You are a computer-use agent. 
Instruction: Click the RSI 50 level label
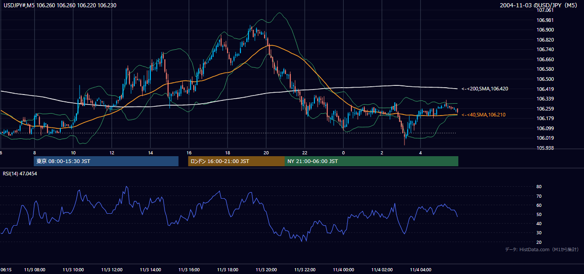coord(539,214)
